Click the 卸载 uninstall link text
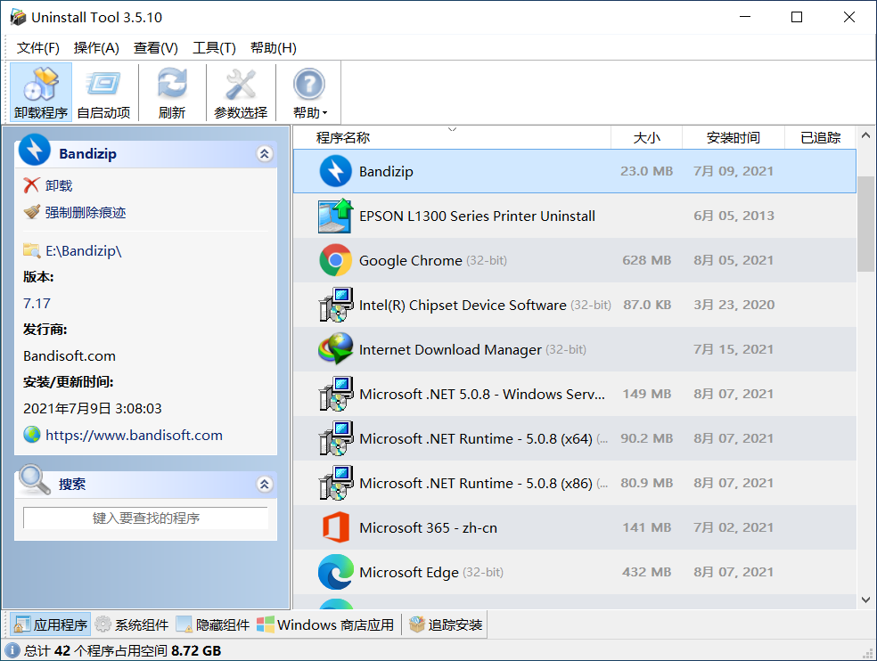The image size is (877, 661). coord(59,185)
